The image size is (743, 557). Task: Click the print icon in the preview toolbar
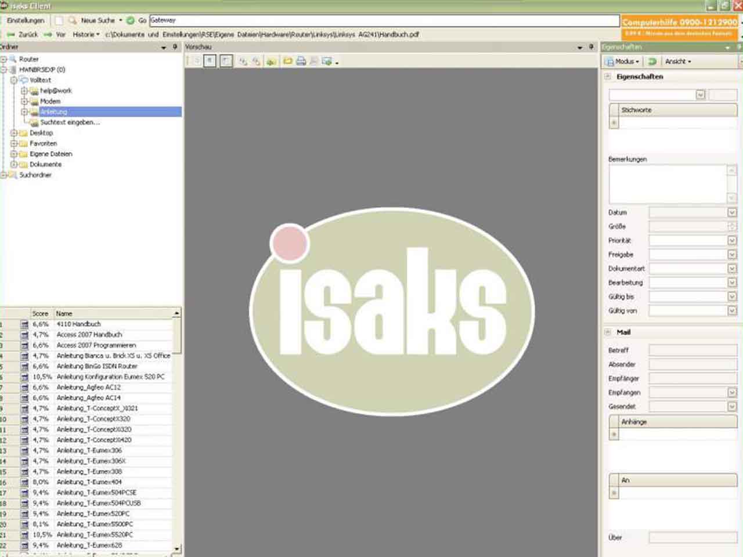tap(301, 61)
